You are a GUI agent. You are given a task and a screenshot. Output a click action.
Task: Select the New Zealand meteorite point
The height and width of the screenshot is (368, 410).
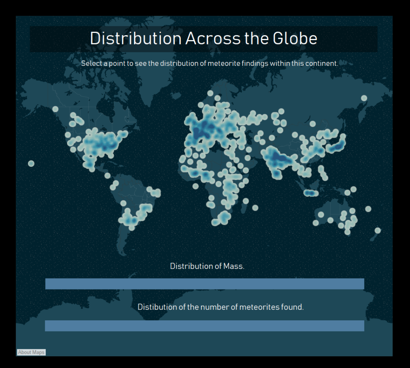[x=378, y=231]
